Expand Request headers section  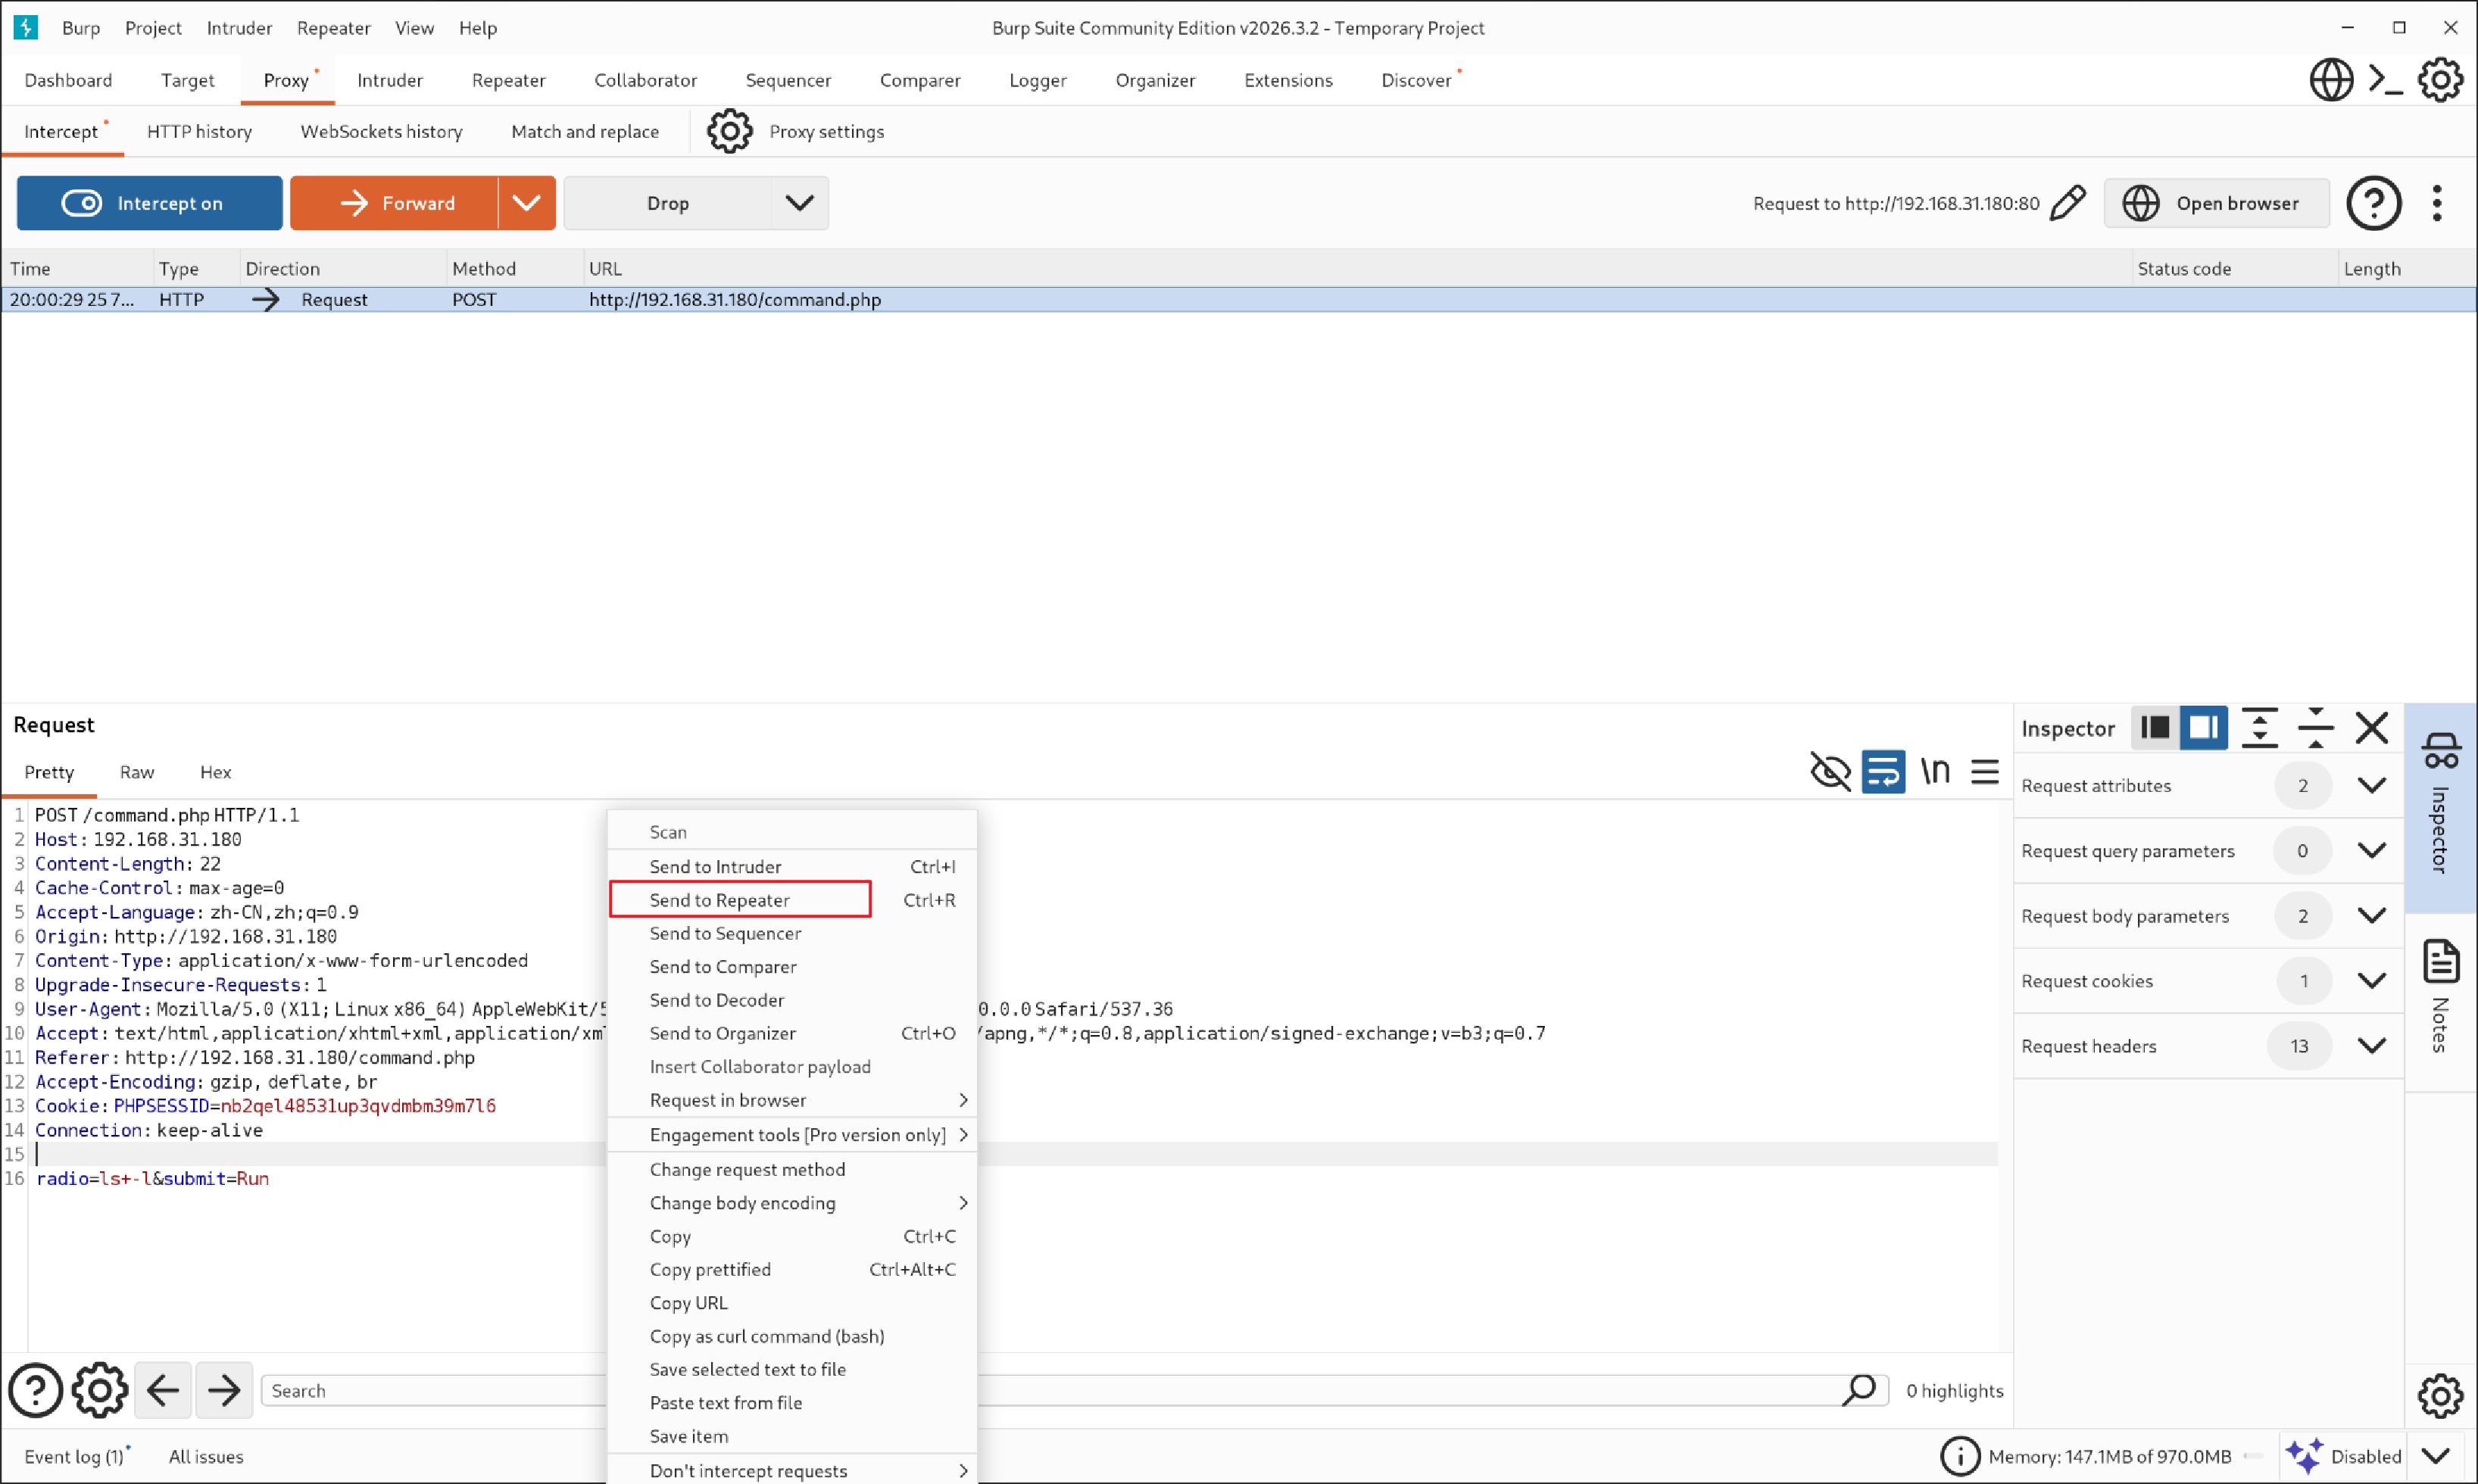[2372, 1045]
